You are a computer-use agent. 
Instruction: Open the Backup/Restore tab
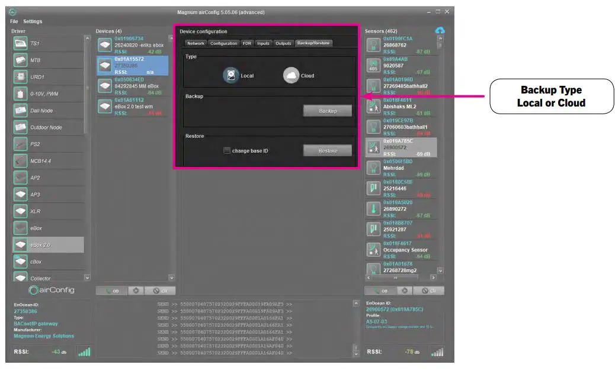[313, 43]
